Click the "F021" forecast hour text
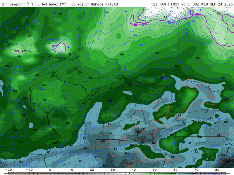This screenshot has width=234, height=175. pos(175,4)
